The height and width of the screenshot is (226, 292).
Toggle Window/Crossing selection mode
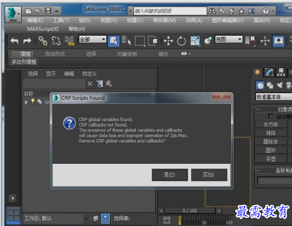click(x=153, y=41)
